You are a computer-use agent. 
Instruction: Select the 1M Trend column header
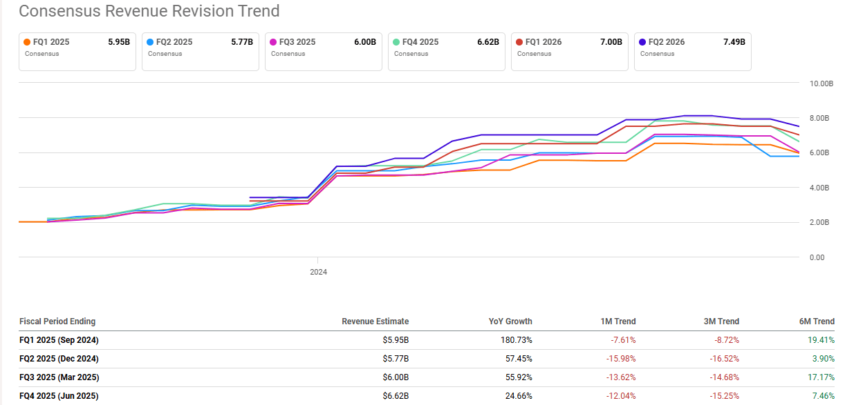tap(617, 322)
